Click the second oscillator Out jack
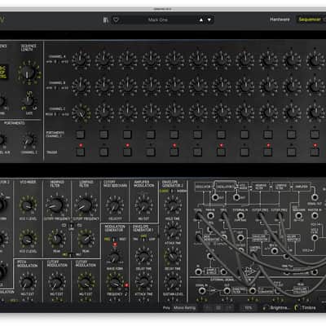The image size is (326, 326). [236, 197]
